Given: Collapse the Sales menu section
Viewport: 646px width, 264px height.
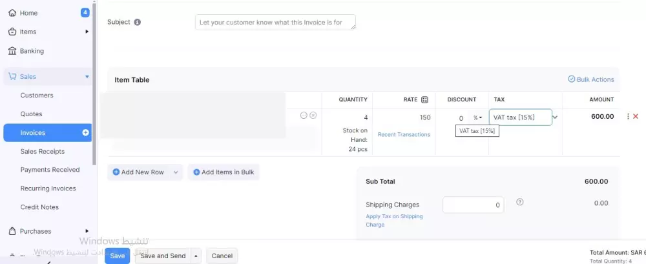Looking at the screenshot, I should click(x=87, y=77).
